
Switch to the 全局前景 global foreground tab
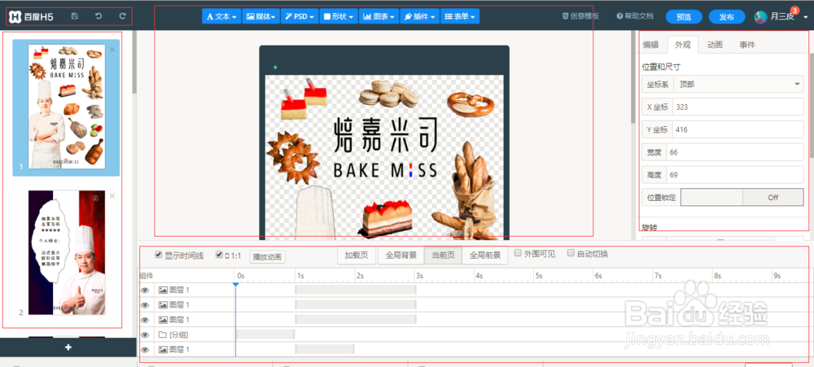[485, 256]
